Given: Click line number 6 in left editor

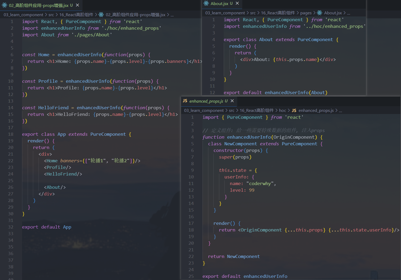Looking at the screenshot, I should (x=12, y=55).
